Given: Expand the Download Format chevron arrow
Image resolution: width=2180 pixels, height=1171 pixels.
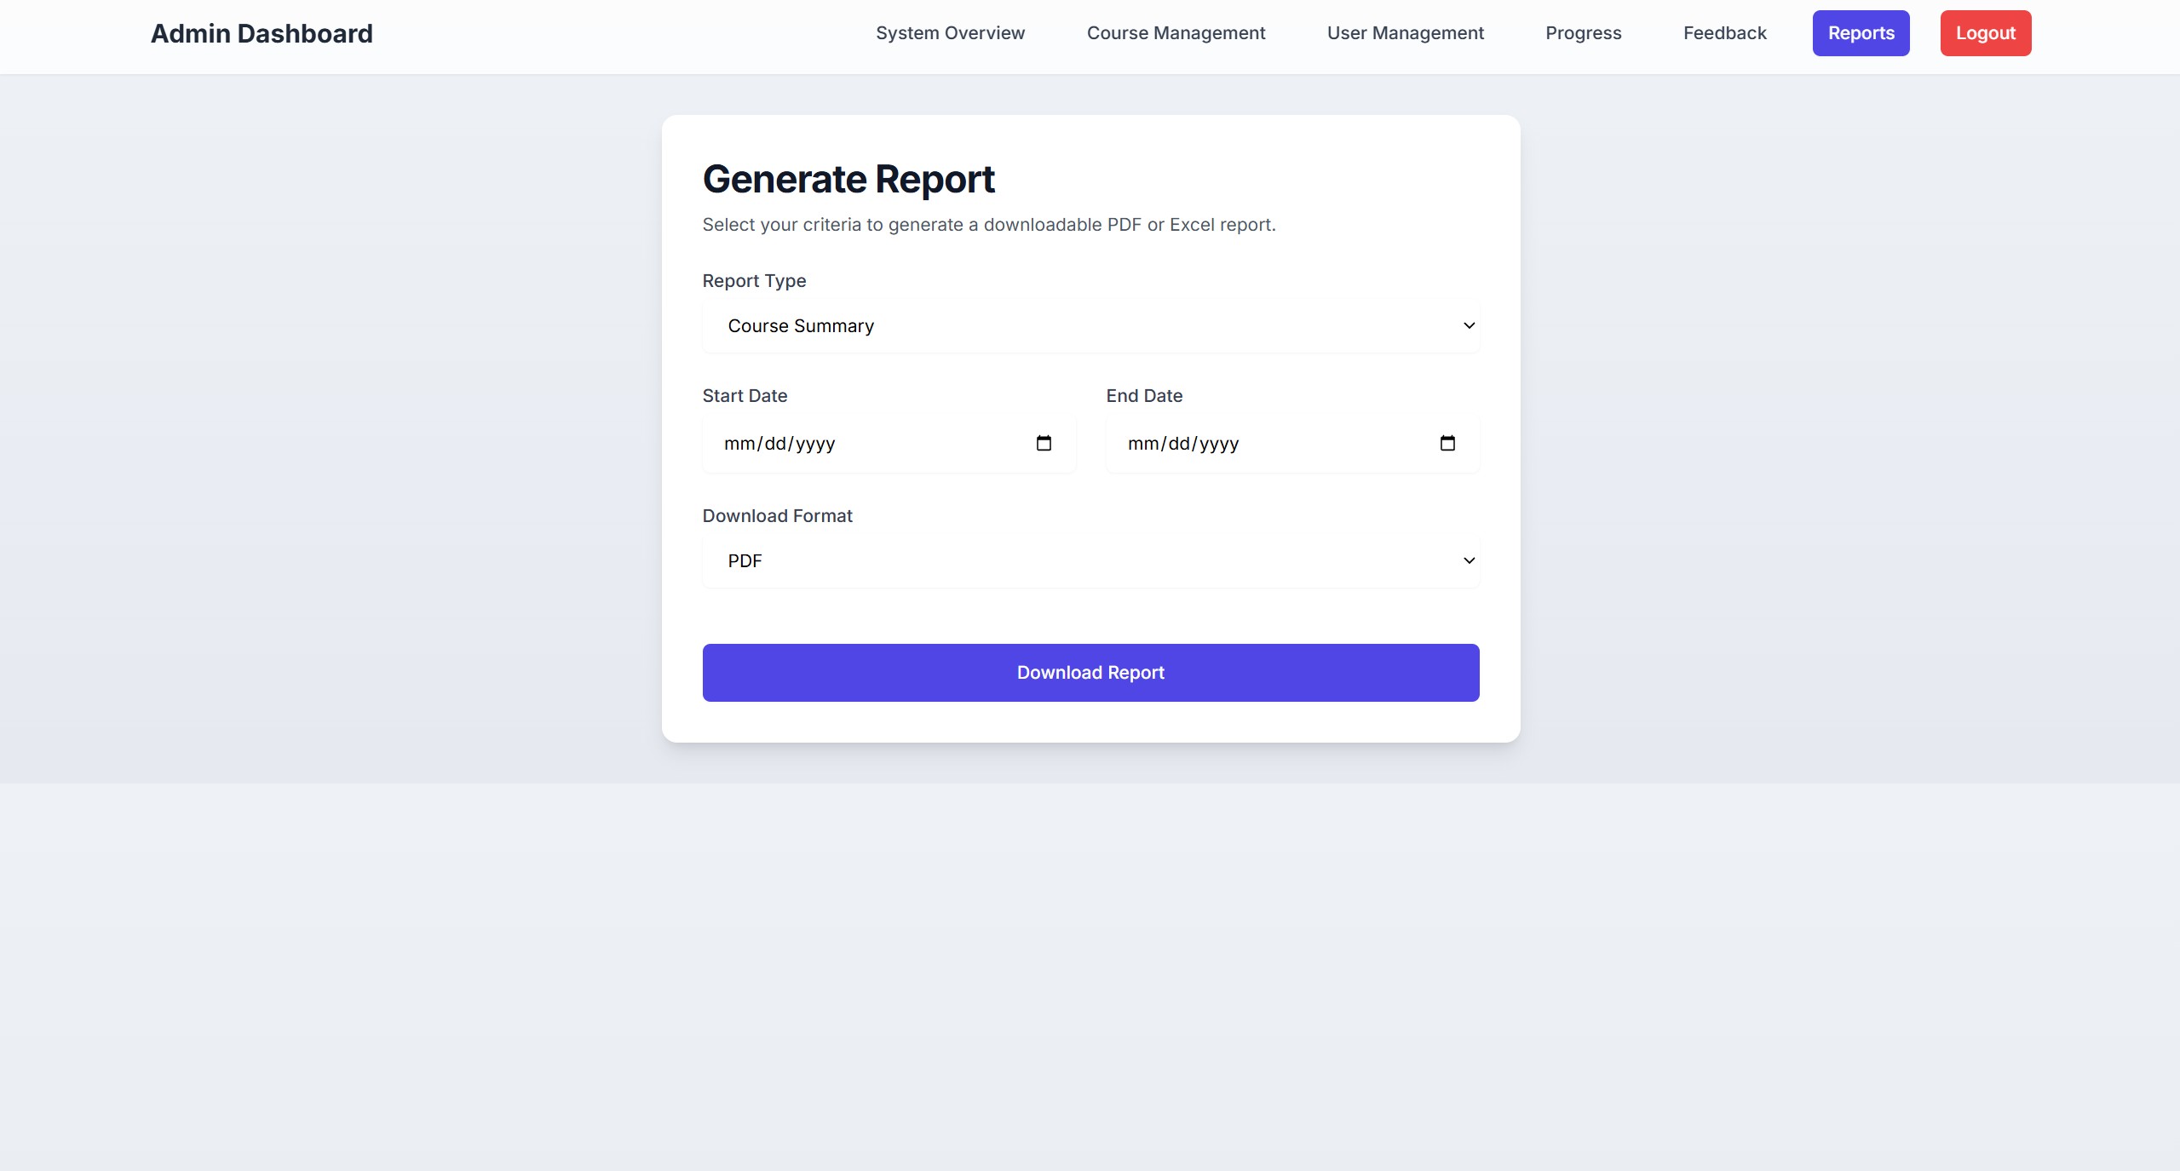Looking at the screenshot, I should pos(1469,560).
